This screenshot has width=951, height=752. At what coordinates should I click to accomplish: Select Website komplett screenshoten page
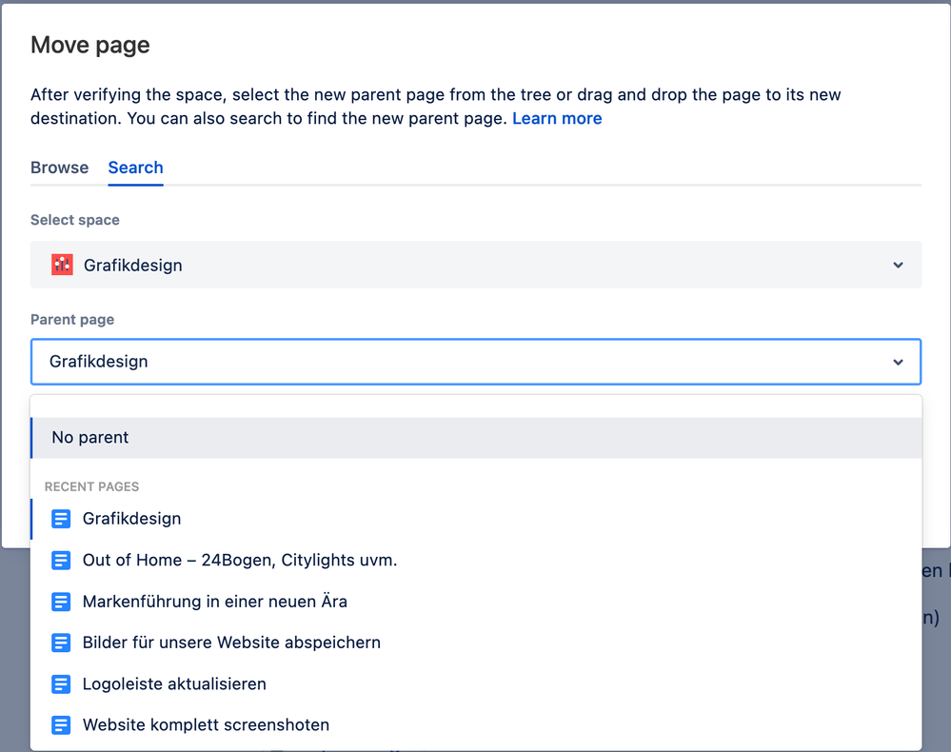pos(206,724)
